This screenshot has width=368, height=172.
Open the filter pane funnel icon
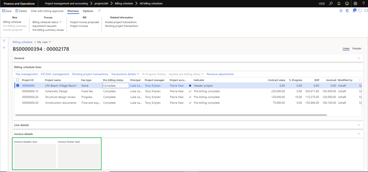pyautogui.click(x=4, y=41)
